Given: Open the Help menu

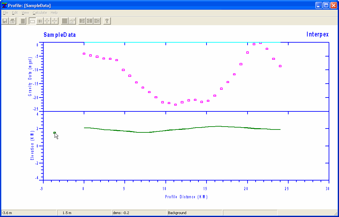Looking at the screenshot, I should point(54,13).
